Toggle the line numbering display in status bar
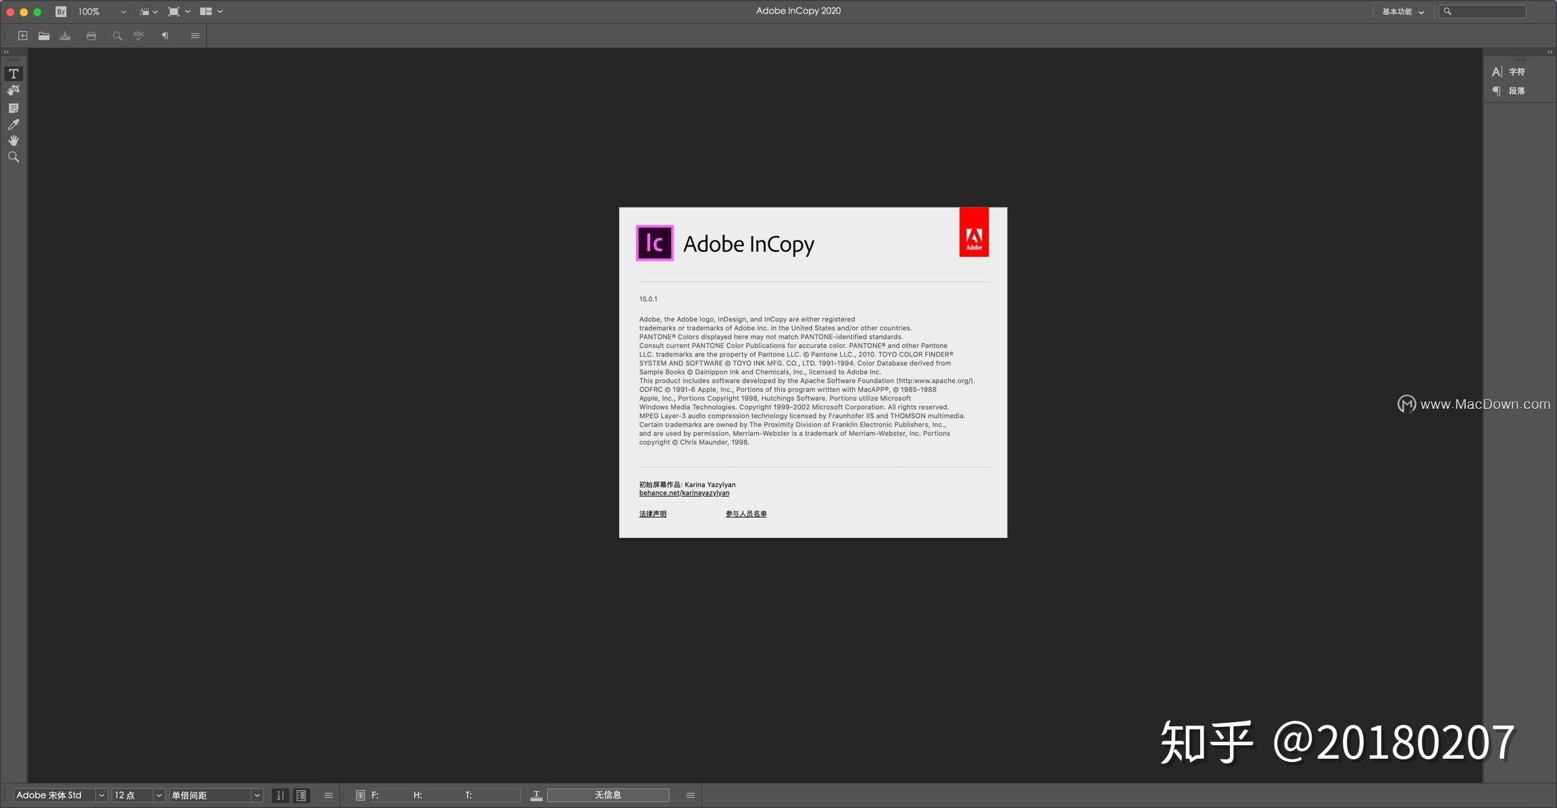 [x=280, y=795]
